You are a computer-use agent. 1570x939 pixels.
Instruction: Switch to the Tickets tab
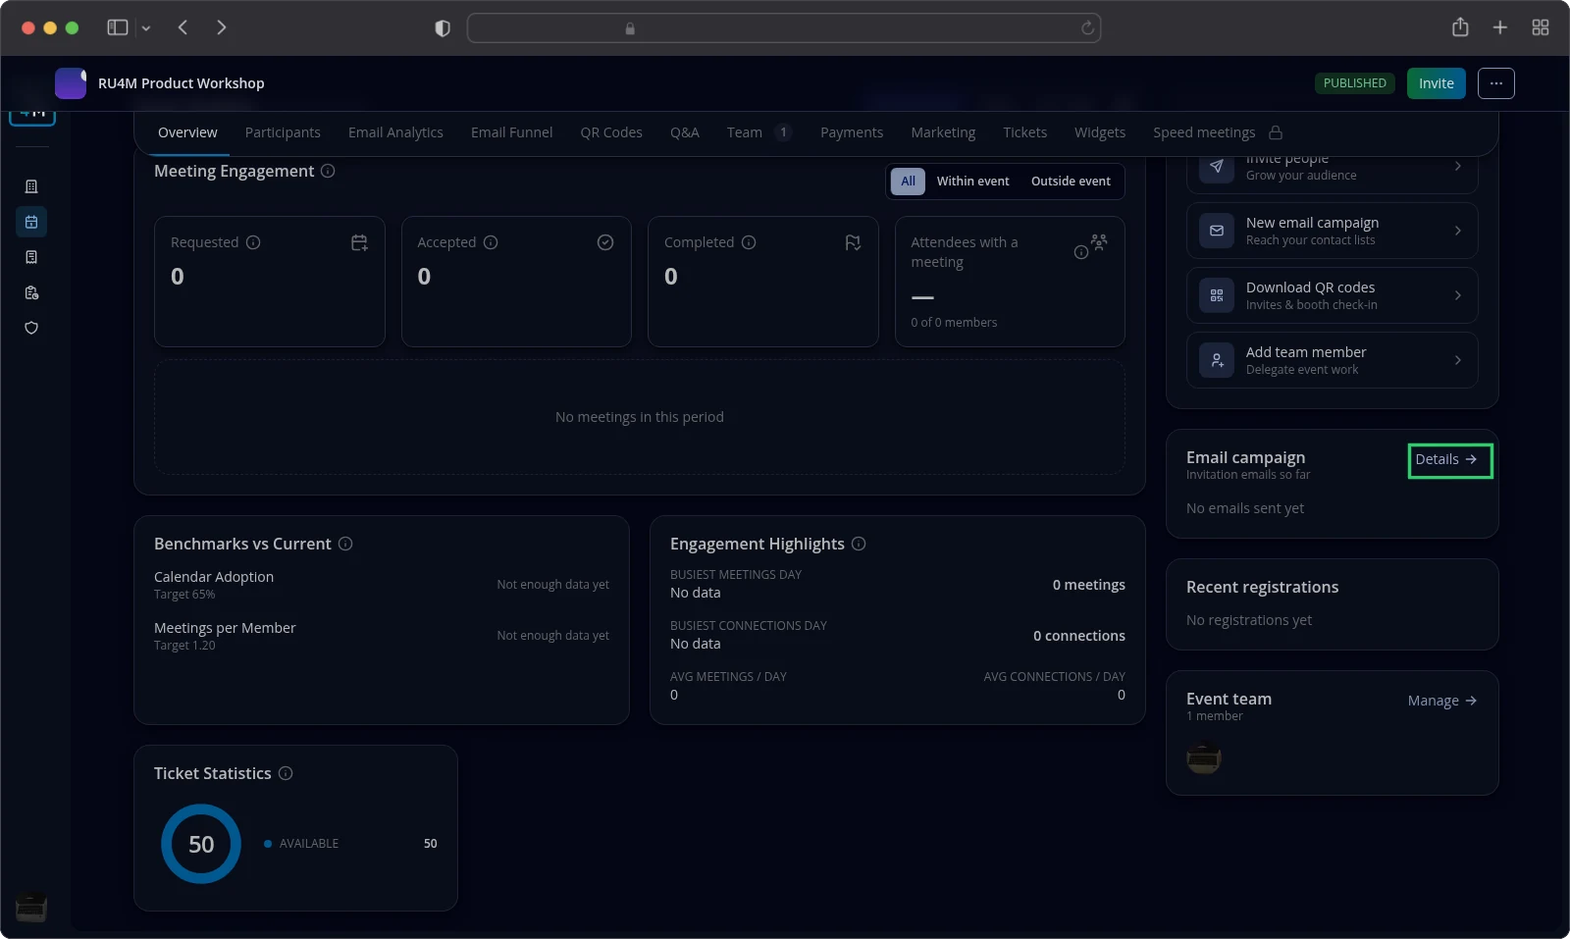coord(1024,132)
